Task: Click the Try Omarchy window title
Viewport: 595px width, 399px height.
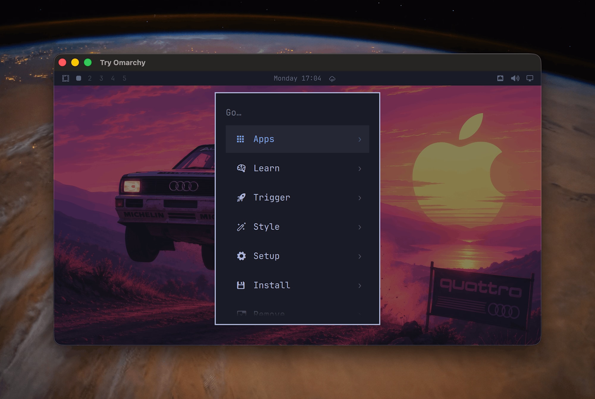Action: click(x=123, y=62)
